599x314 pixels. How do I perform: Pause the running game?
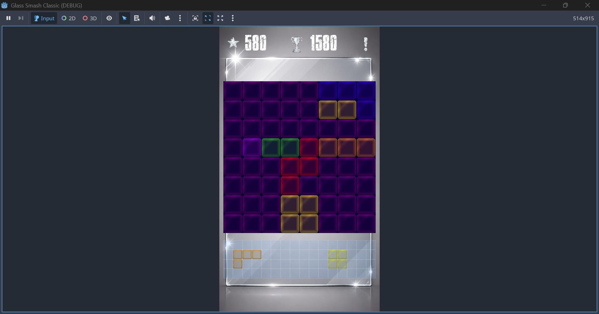8,18
